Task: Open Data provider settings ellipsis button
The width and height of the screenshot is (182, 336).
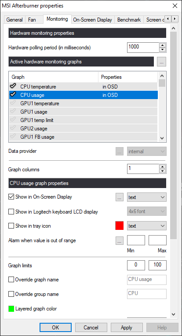Action: (x=120, y=151)
